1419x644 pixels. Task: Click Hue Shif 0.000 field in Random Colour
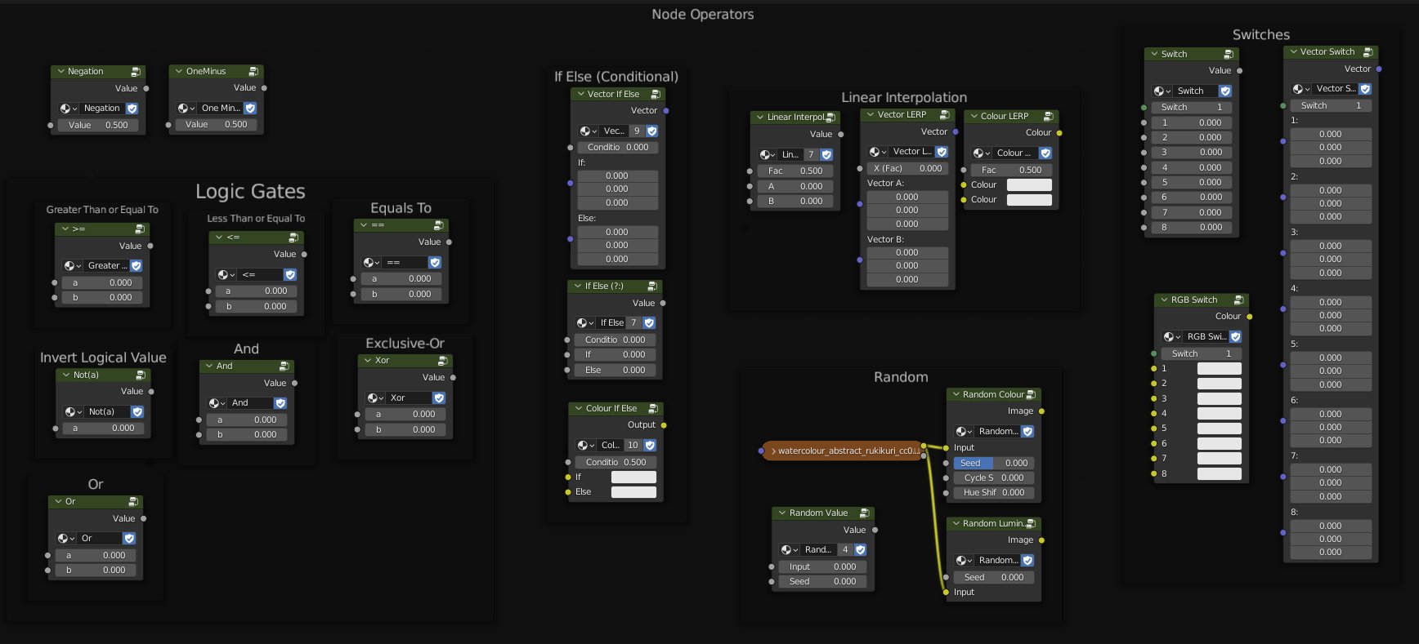[x=994, y=493]
